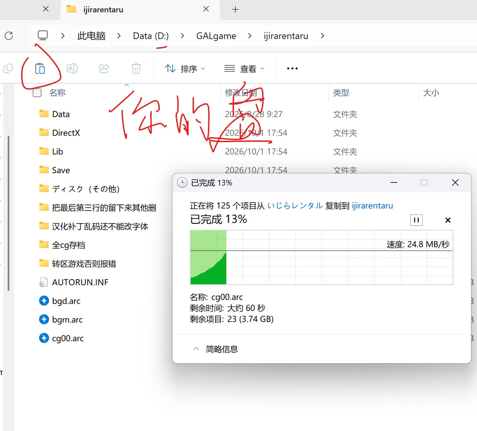The width and height of the screenshot is (477, 431).
Task: Sort by the 类型 column header
Action: pyautogui.click(x=341, y=93)
